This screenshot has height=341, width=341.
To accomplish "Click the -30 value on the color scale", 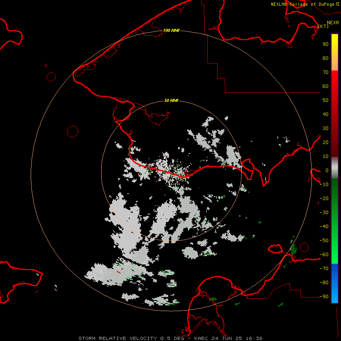I will (x=324, y=213).
